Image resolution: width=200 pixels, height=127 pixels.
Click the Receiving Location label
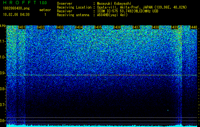coord(74,7)
